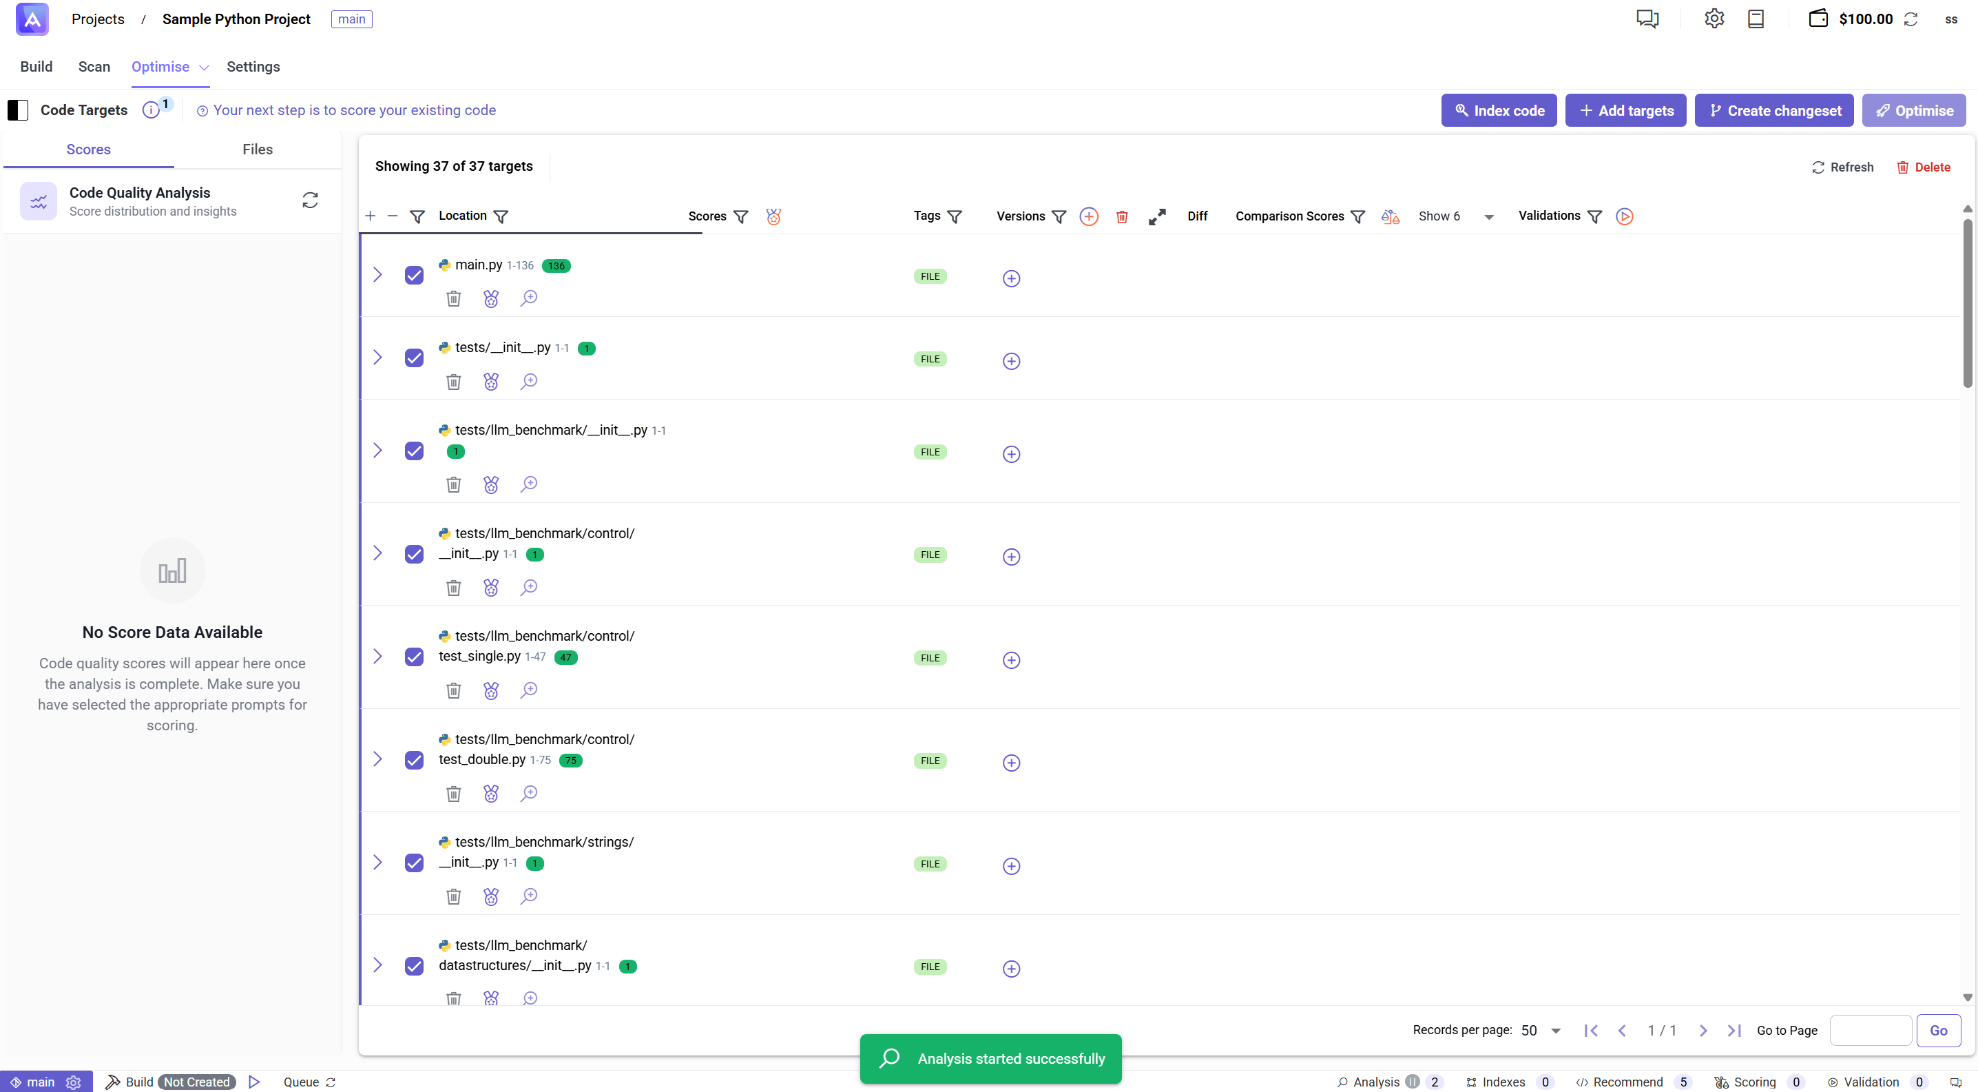Open the comparison scales icon near Comparison Scores
The width and height of the screenshot is (1978, 1092).
click(1390, 216)
